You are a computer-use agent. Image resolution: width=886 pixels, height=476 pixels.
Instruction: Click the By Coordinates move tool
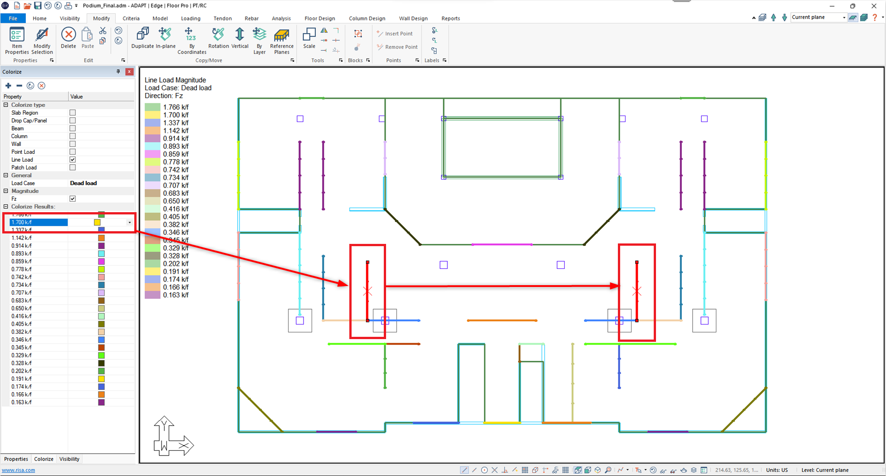(191, 40)
